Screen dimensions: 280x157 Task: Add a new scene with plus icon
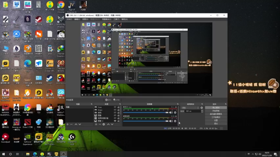click(x=68, y=124)
